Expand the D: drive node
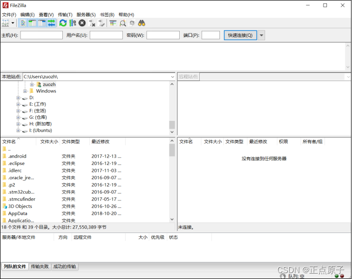 coord(18,98)
